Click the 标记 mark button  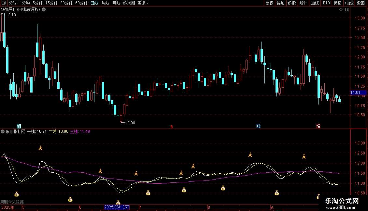(337, 3)
